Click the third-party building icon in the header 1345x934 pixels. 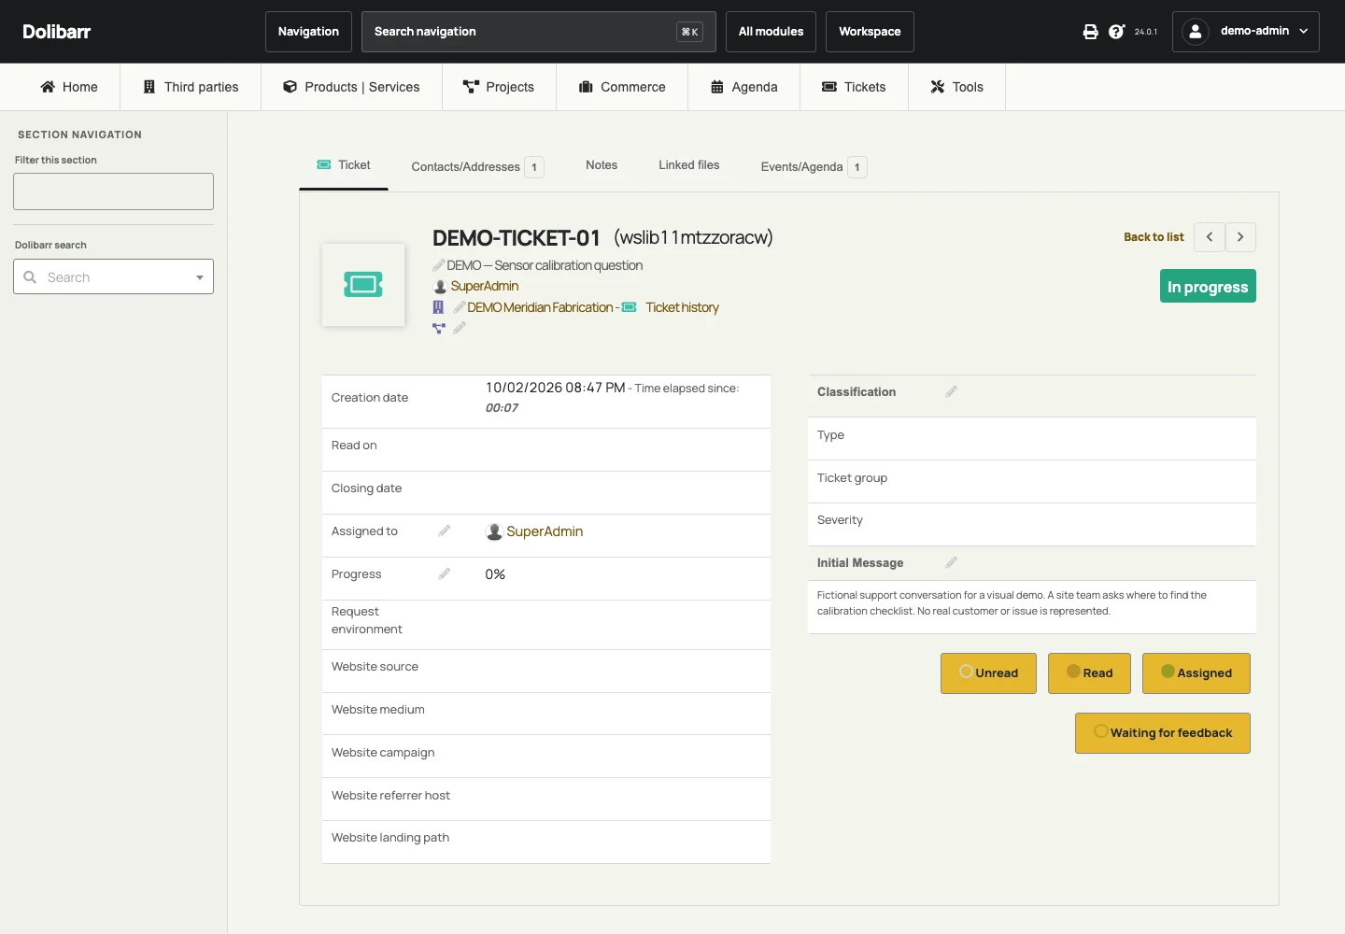tap(438, 307)
